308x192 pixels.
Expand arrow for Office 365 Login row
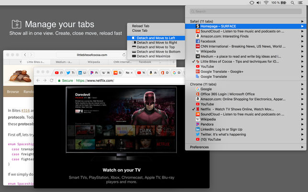coord(302,94)
